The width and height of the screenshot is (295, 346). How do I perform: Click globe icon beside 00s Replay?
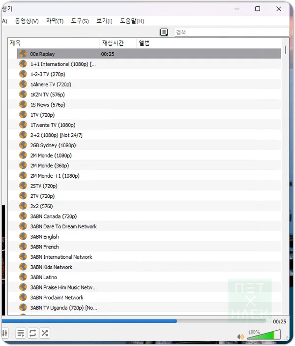23,54
